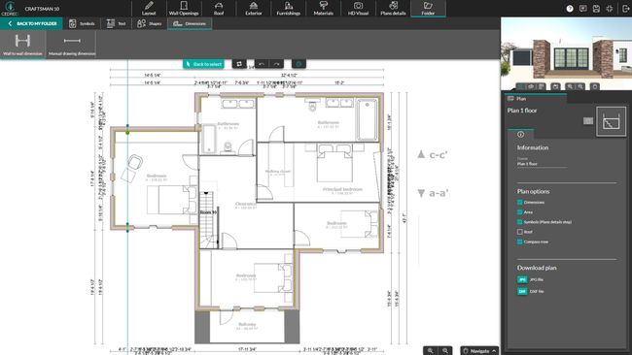The height and width of the screenshot is (355, 632).
Task: Toggle the Dimensions plan option checkbox
Action: [x=520, y=202]
